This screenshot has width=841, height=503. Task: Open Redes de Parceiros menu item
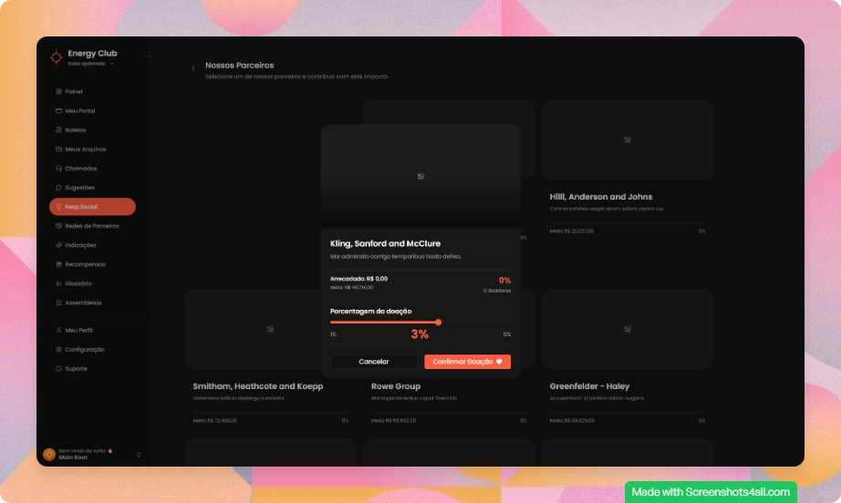click(x=91, y=226)
